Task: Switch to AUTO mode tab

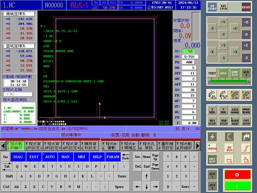Action: tap(50, 157)
